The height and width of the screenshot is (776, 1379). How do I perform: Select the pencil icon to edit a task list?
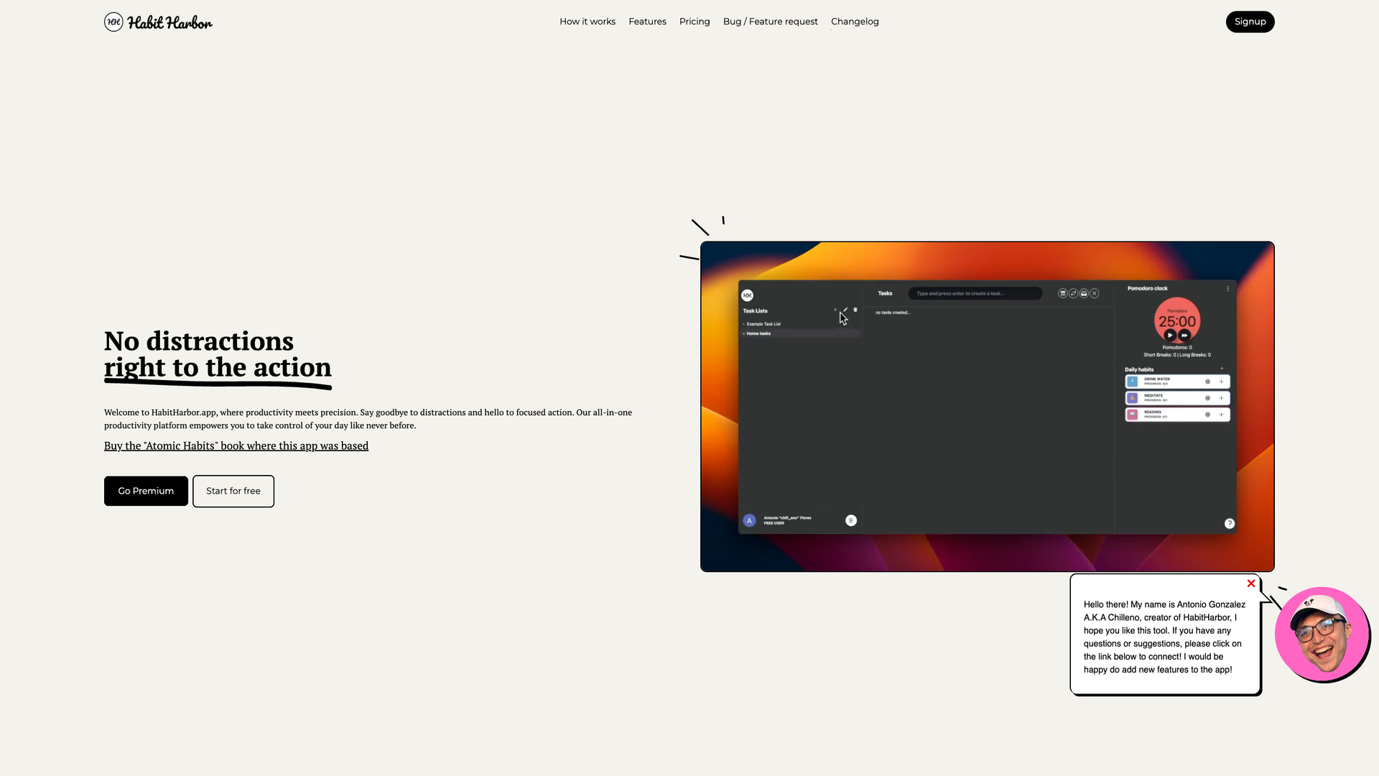click(845, 309)
